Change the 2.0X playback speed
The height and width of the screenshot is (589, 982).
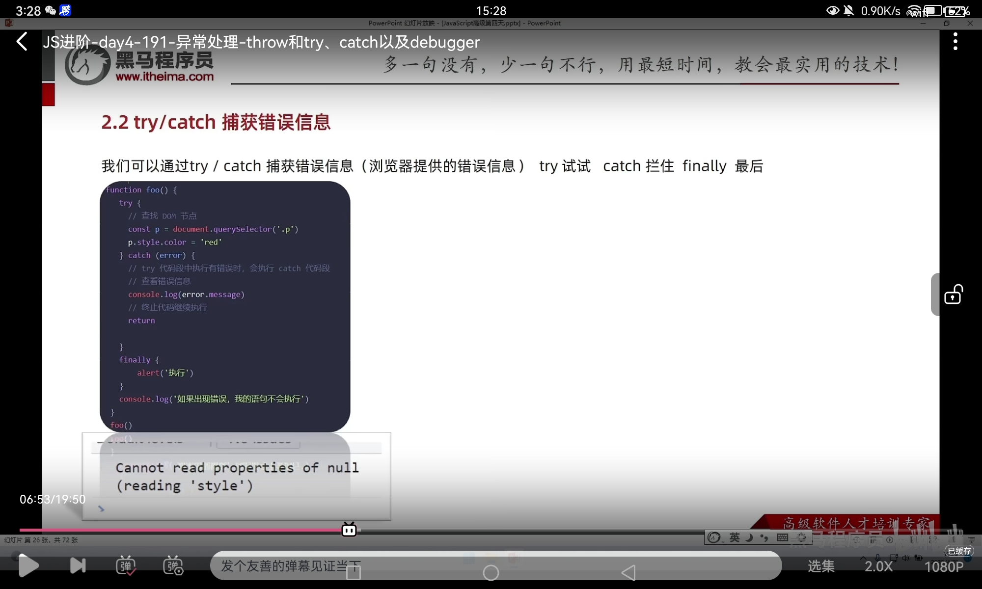[x=878, y=566]
